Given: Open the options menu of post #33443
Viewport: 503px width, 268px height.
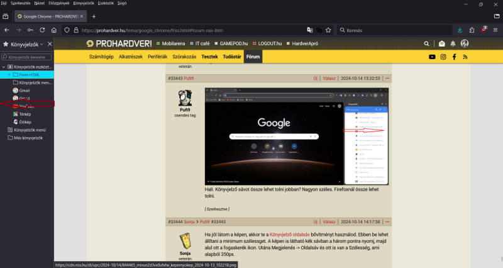Looking at the screenshot, I should point(387,78).
